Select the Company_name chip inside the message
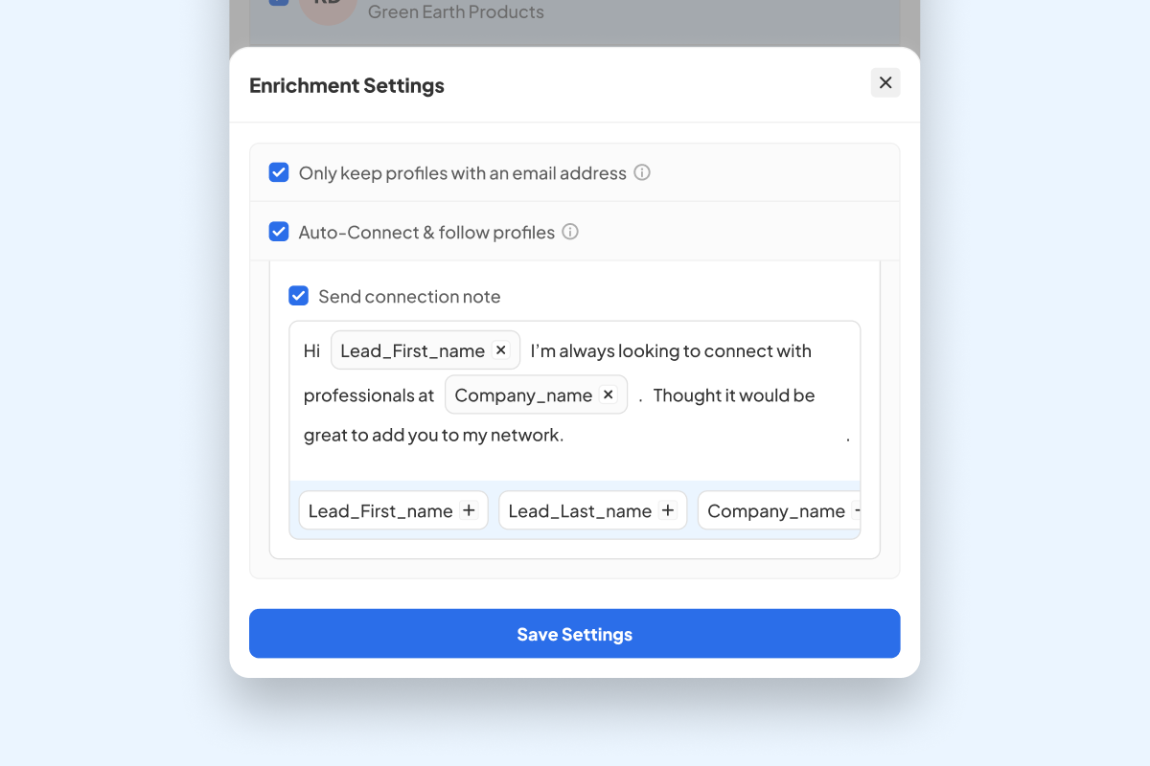The image size is (1150, 766). [x=525, y=394]
